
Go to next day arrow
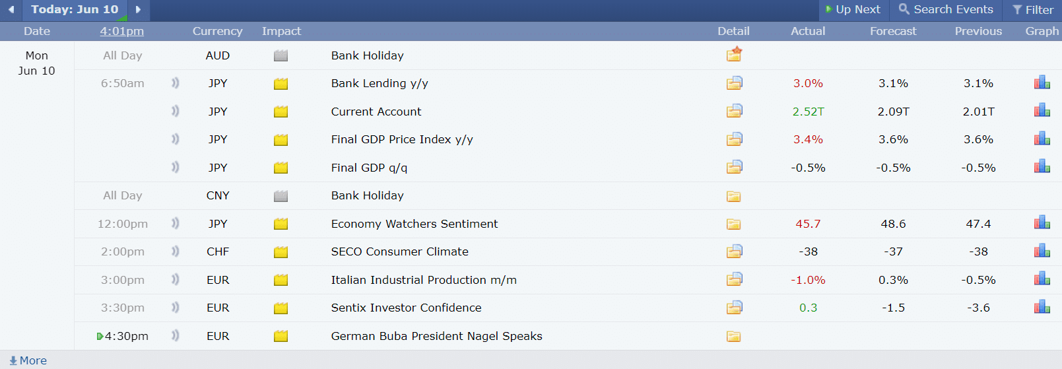click(138, 9)
